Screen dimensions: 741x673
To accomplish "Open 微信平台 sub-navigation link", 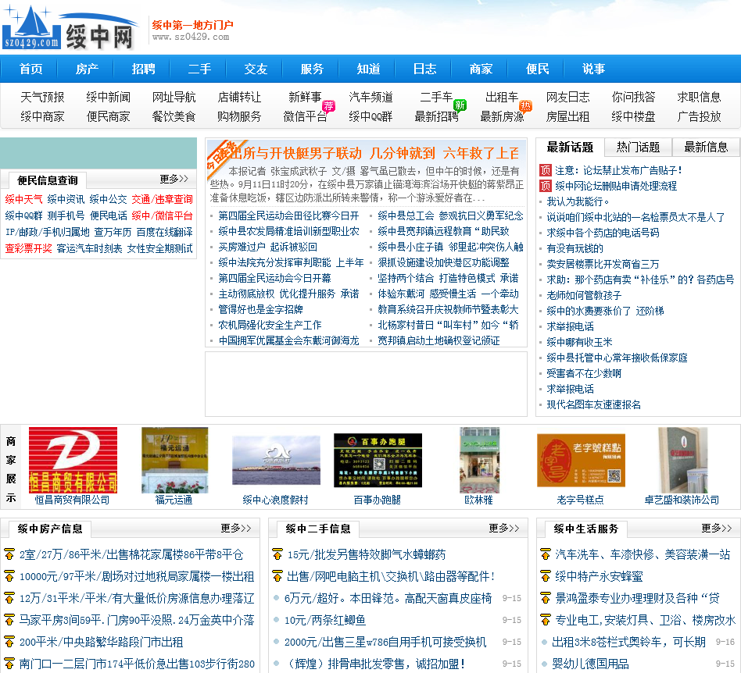I will click(306, 116).
